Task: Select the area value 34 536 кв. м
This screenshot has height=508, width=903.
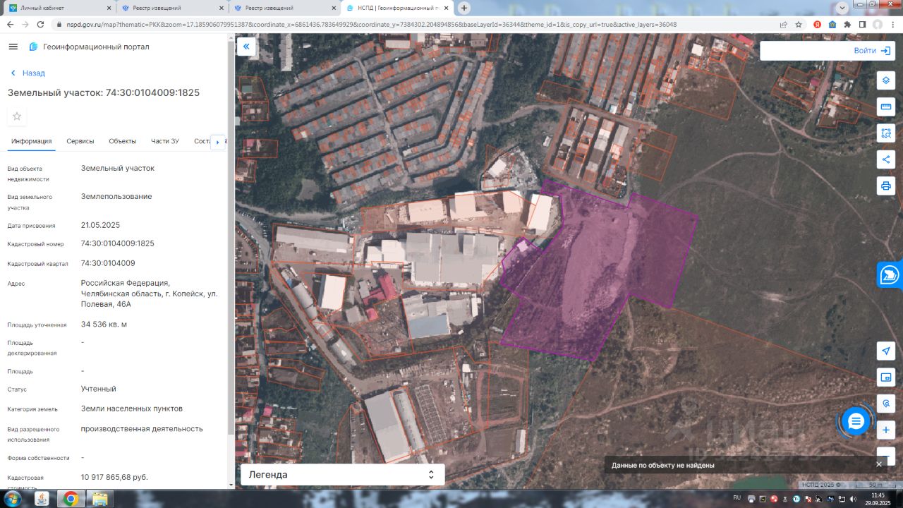Action: pyautogui.click(x=104, y=325)
